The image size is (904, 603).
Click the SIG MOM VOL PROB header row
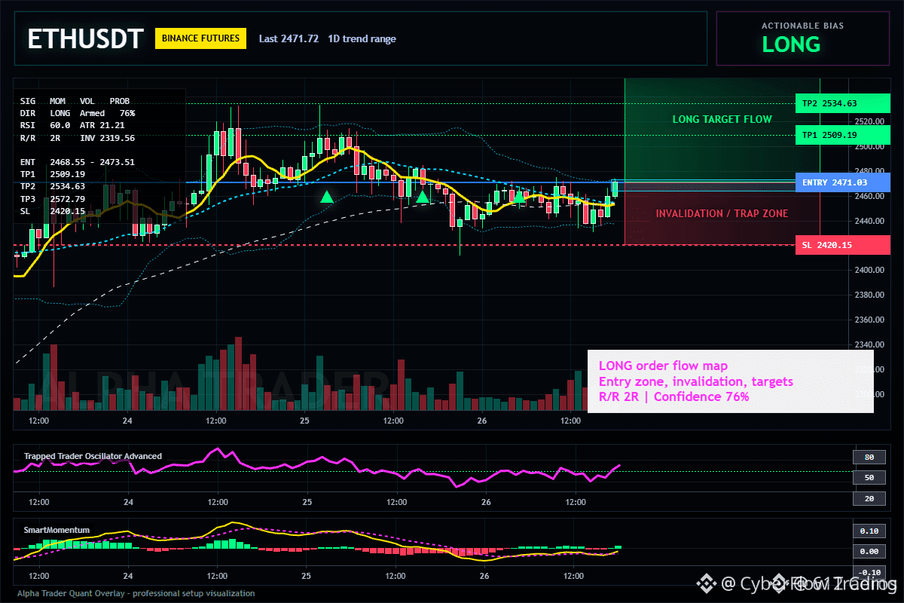(75, 100)
